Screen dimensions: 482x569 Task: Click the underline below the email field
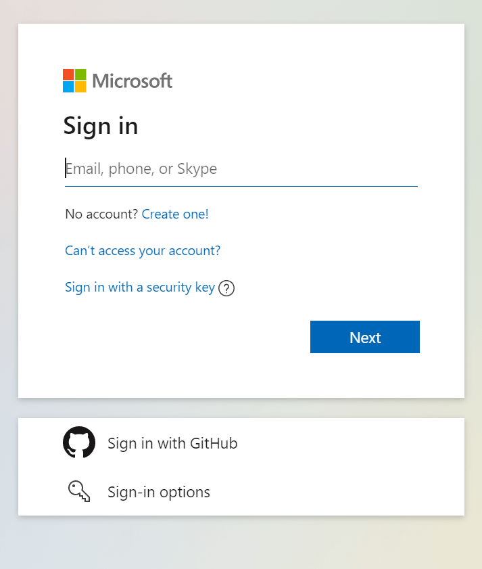click(241, 183)
